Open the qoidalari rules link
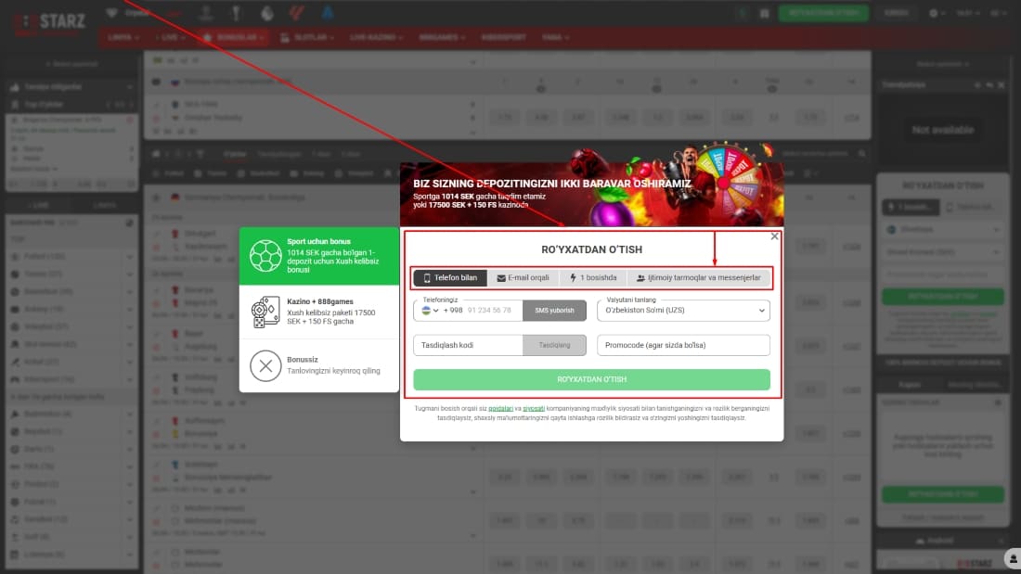Screen dimensions: 1021x574 click(x=500, y=409)
